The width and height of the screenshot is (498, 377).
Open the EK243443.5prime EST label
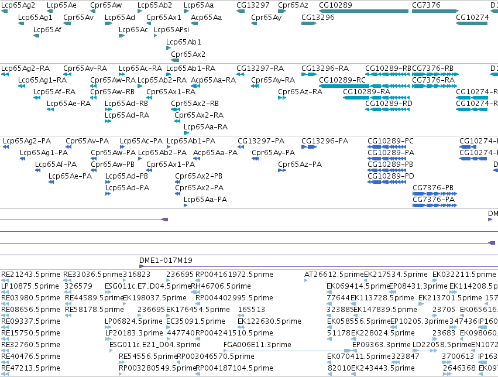[383, 368]
